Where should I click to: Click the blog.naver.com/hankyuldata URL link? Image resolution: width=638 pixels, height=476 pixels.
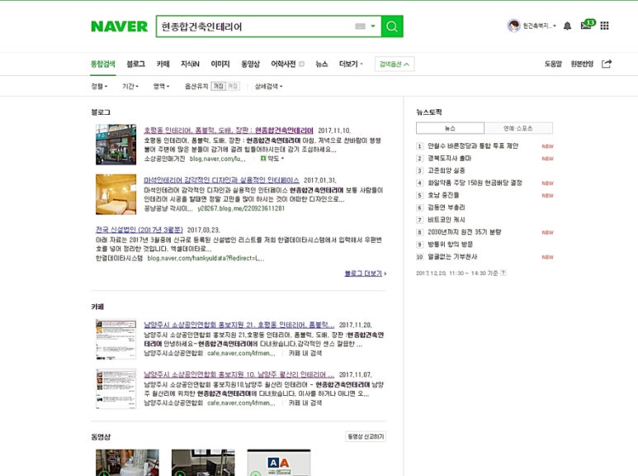coord(206,258)
